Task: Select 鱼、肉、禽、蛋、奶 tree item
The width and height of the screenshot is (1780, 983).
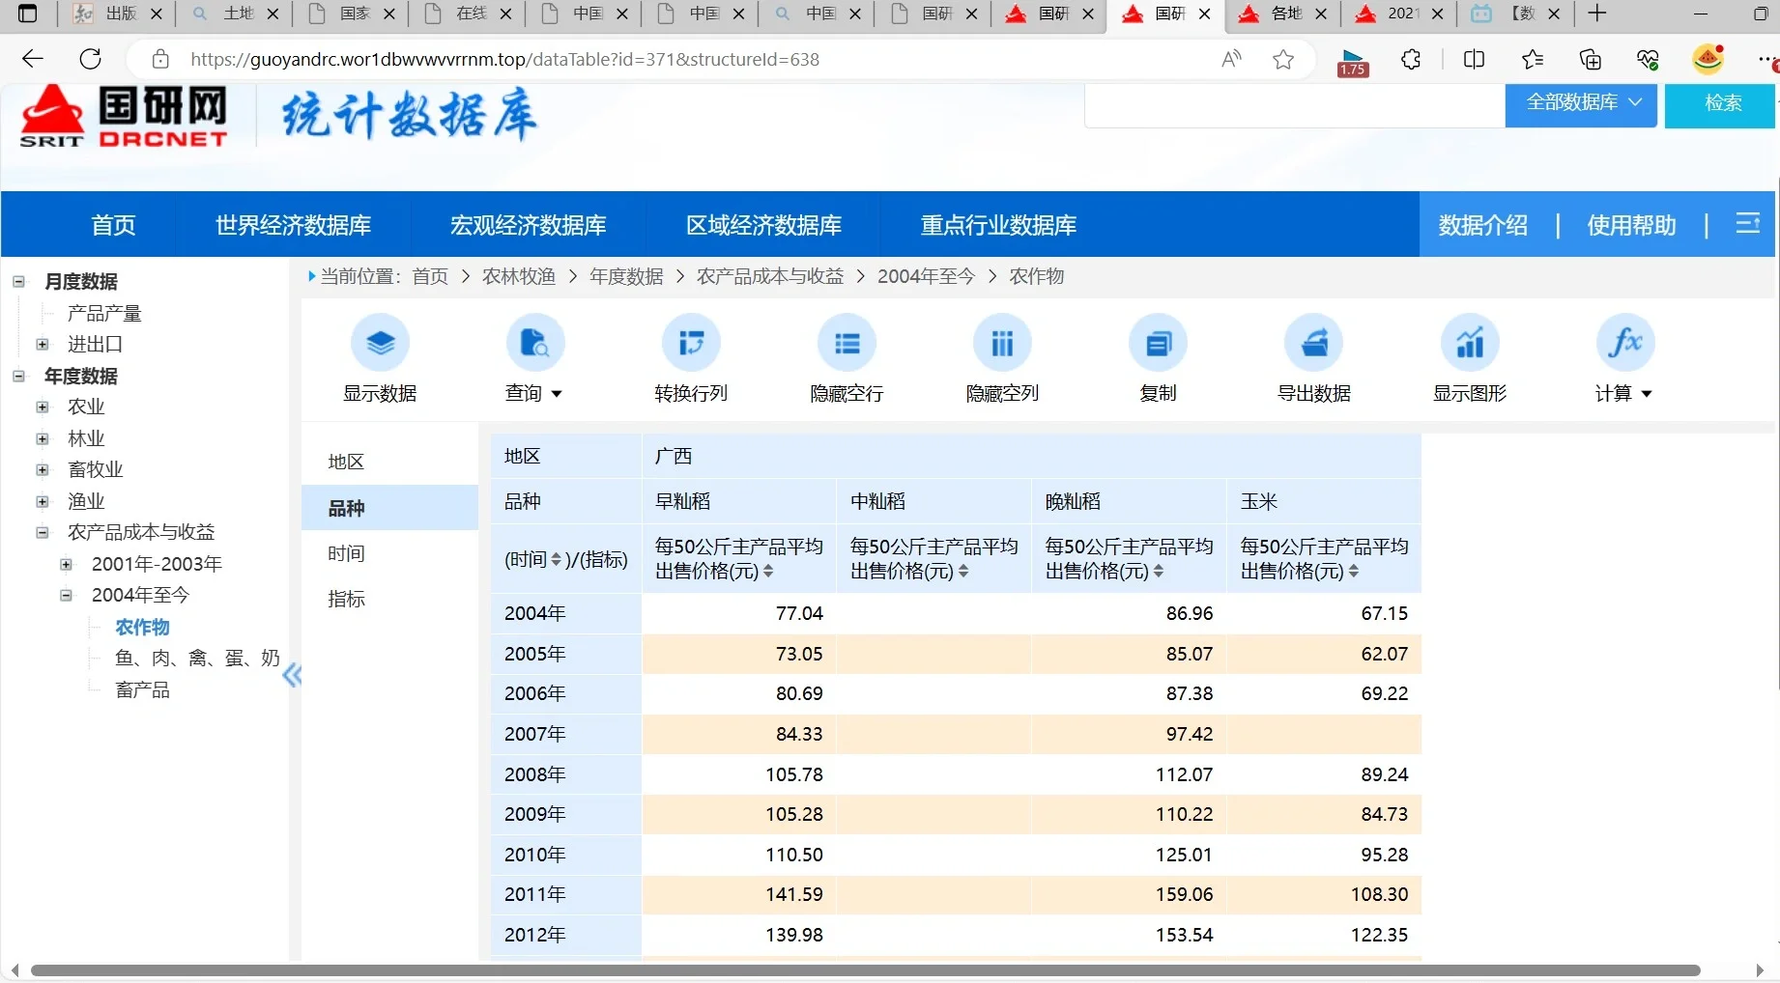Action: pos(197,658)
